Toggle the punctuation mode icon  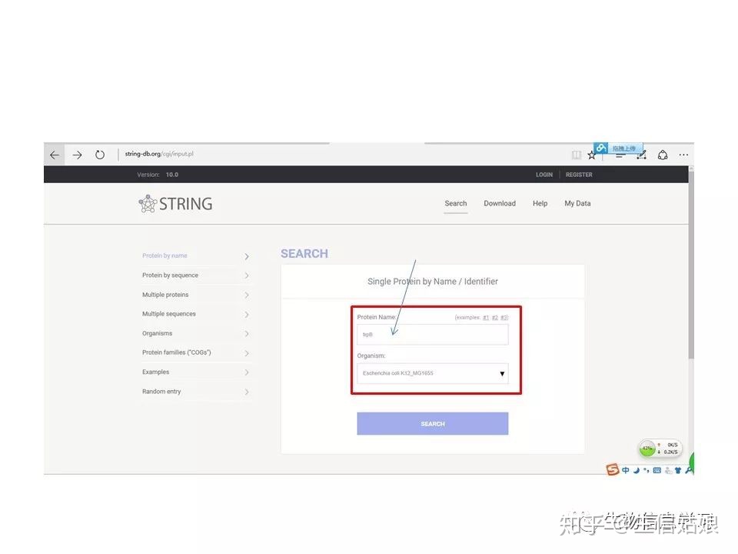tap(647, 470)
